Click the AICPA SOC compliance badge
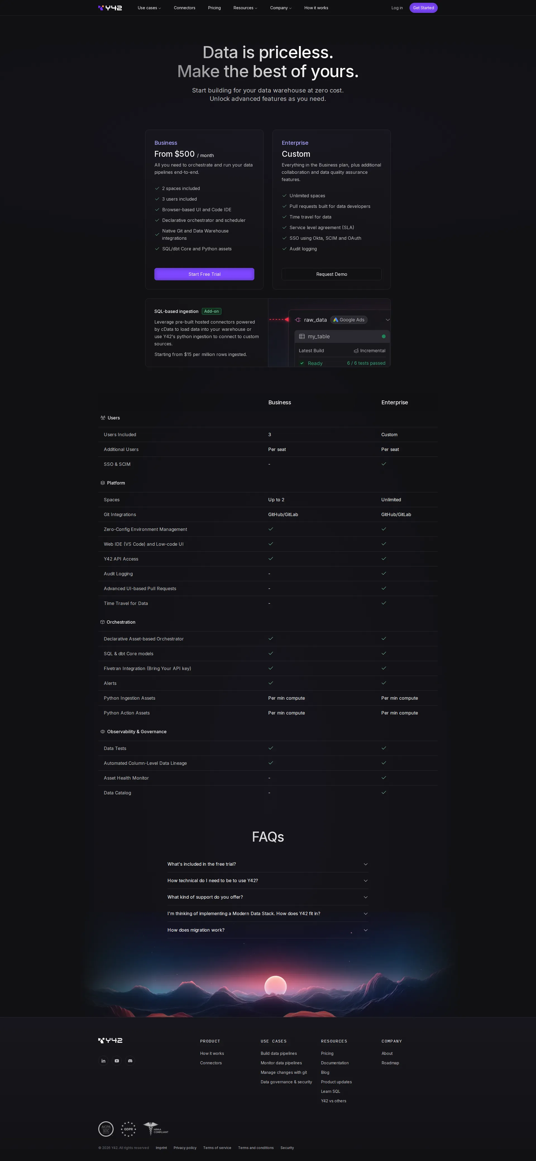 tap(106, 1129)
